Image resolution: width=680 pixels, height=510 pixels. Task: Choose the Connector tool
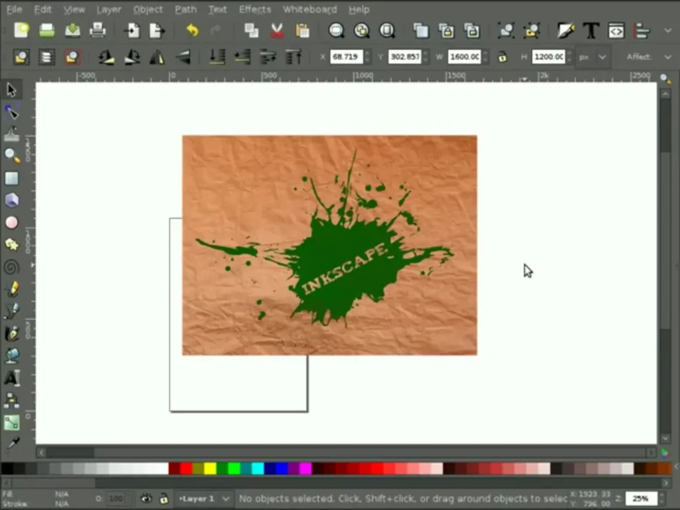tap(11, 400)
